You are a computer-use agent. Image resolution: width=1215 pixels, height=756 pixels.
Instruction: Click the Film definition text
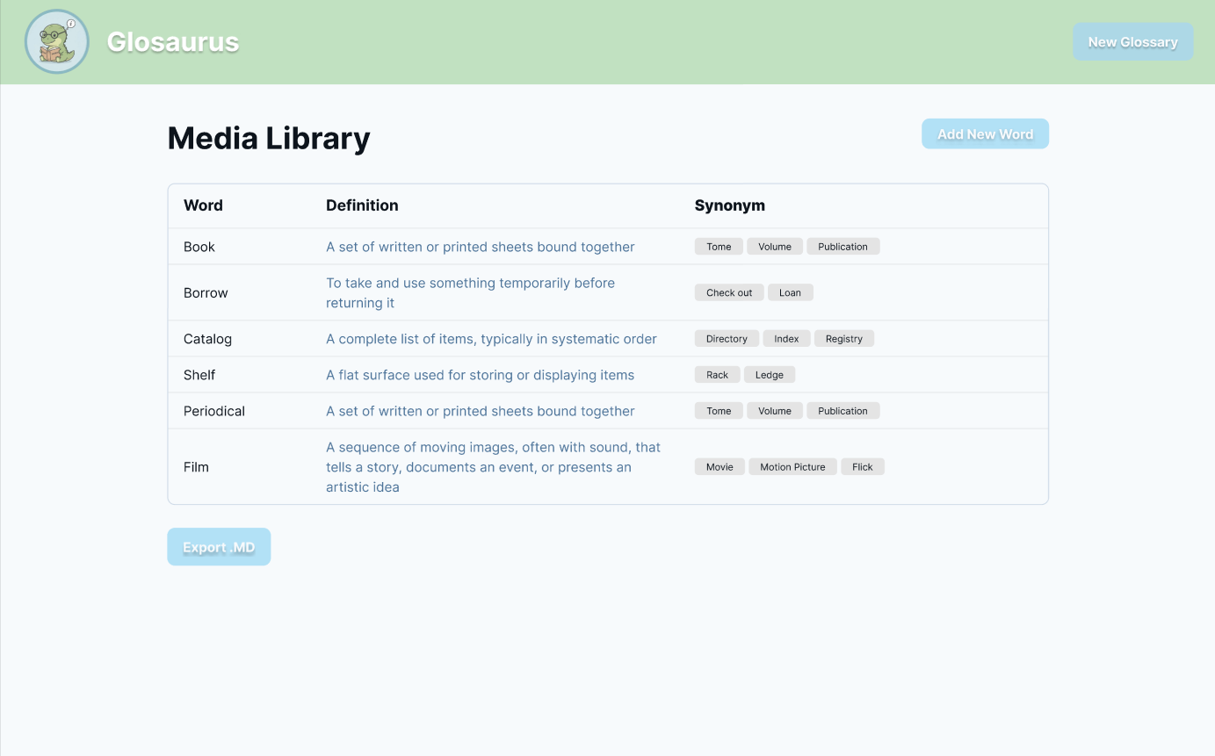pyautogui.click(x=493, y=467)
